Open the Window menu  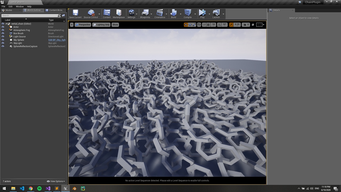pos(20,6)
